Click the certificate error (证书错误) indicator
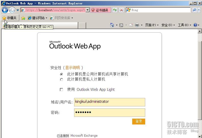This screenshot has height=138, width=202. click(x=100, y=10)
